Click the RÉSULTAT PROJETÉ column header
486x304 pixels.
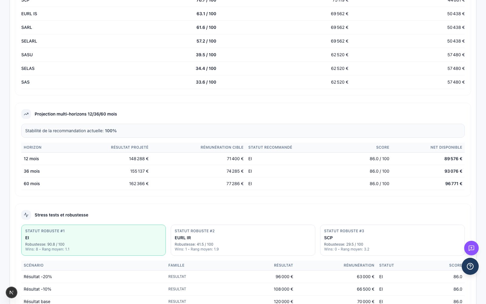(130, 147)
